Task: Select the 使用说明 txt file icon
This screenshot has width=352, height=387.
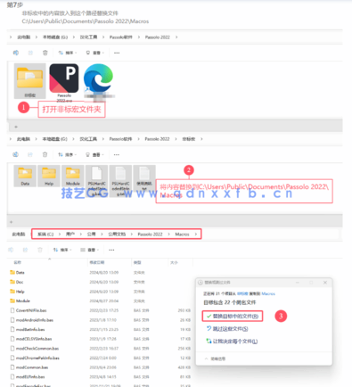Action: [x=144, y=177]
